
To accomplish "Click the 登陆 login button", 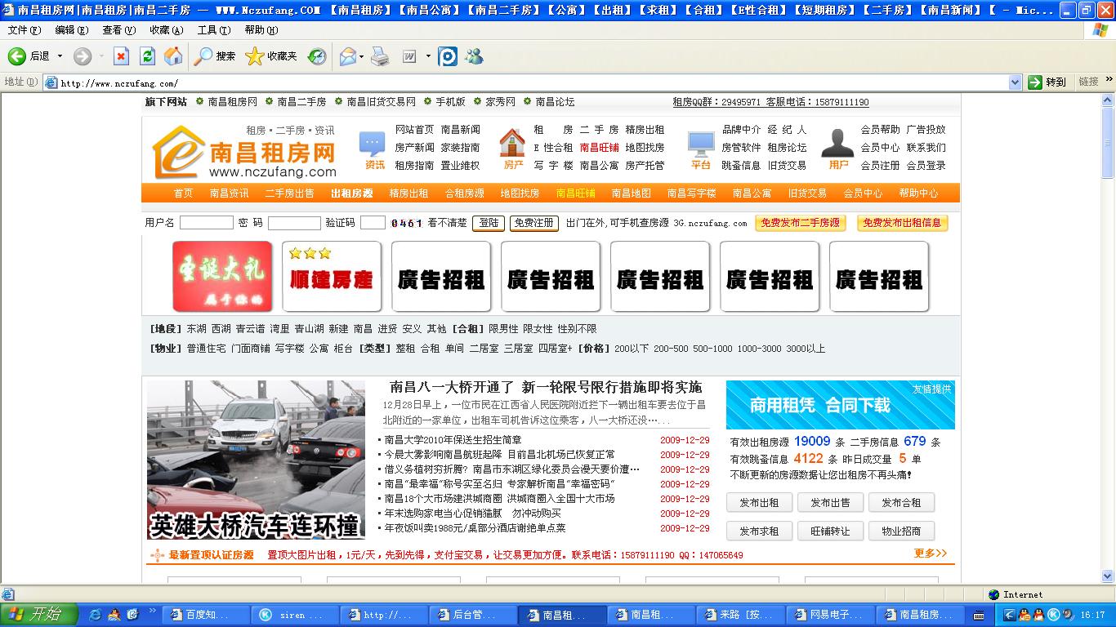I will click(488, 223).
